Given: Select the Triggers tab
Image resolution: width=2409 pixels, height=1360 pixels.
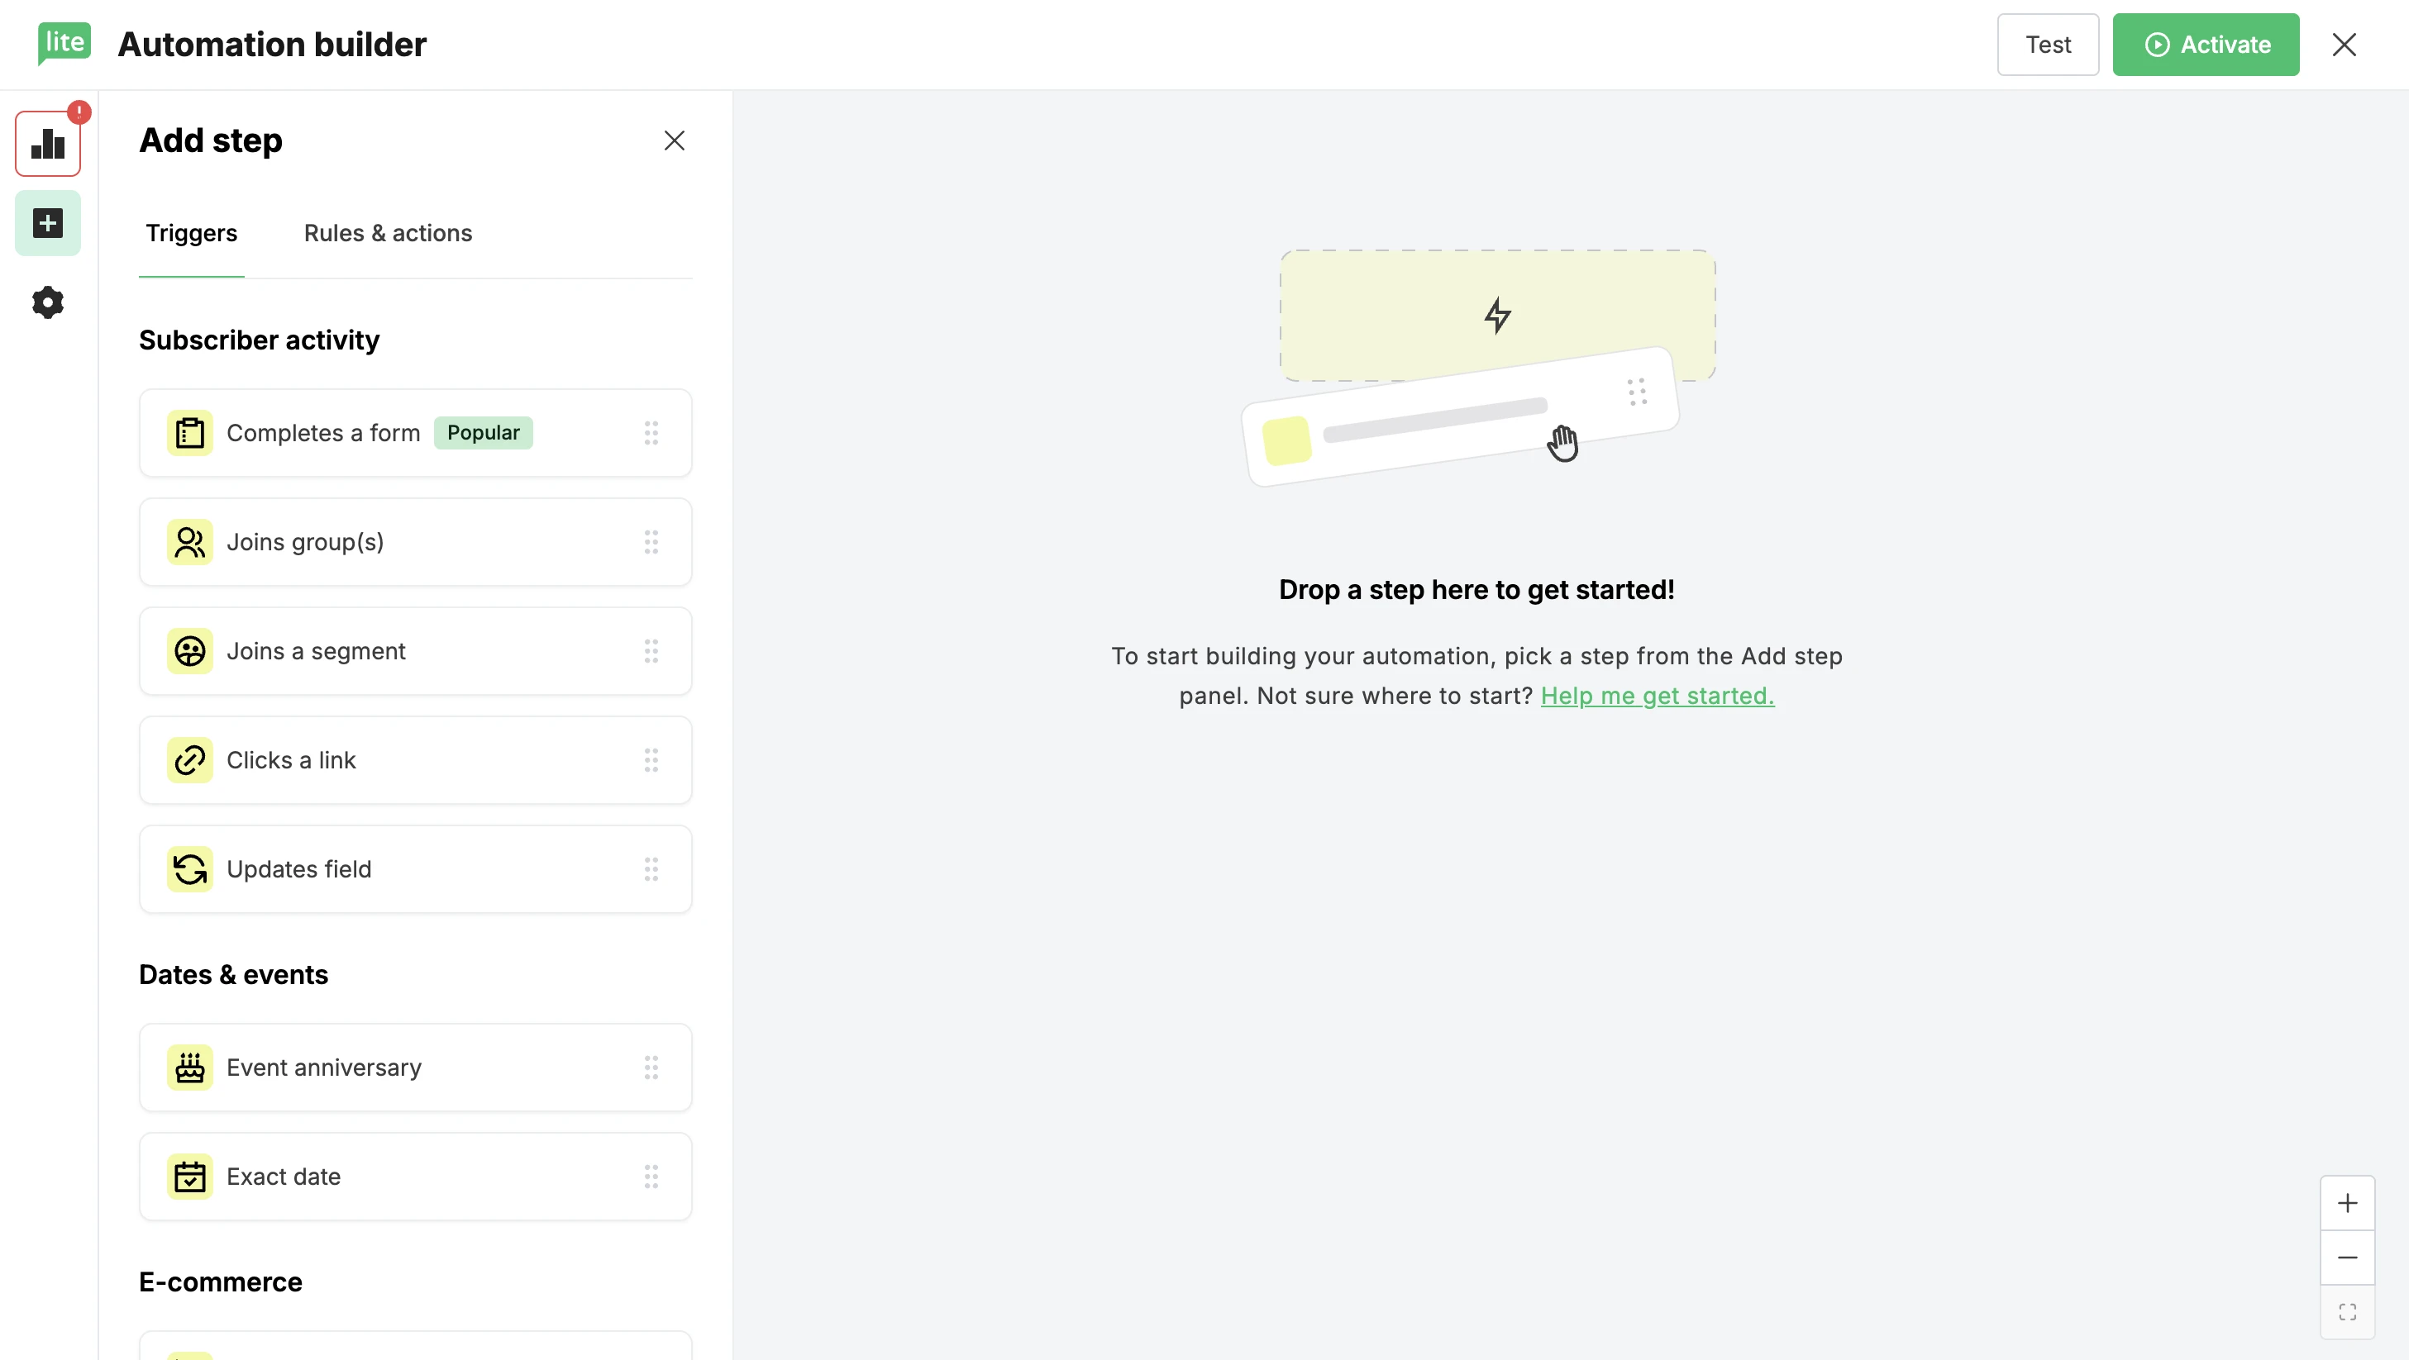Looking at the screenshot, I should 191,233.
